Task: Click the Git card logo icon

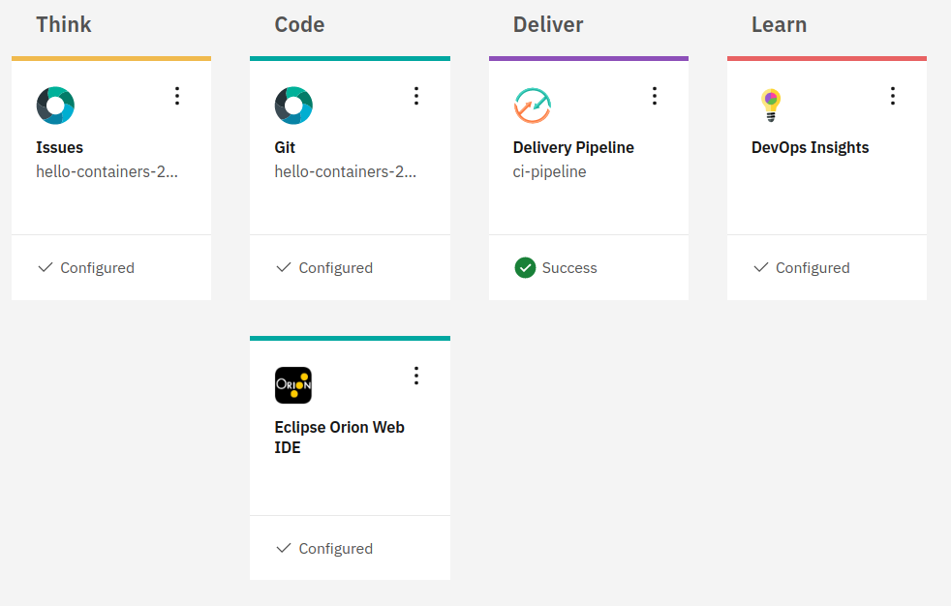Action: click(293, 106)
